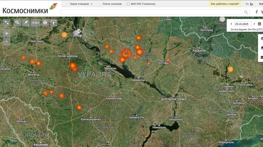Zoom in using the plus button
The height and width of the screenshot is (147, 263).
tap(7, 33)
